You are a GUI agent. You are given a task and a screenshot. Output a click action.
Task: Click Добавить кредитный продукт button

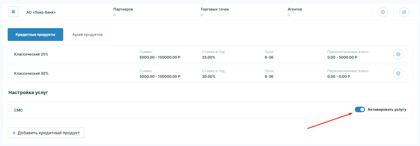[46, 133]
